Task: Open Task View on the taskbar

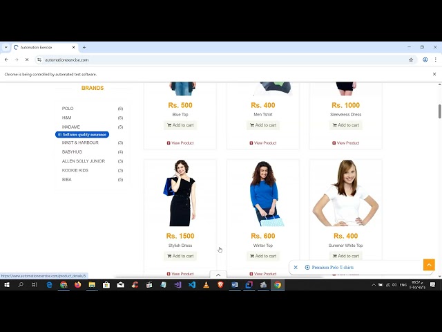Action: pyautogui.click(x=35, y=285)
